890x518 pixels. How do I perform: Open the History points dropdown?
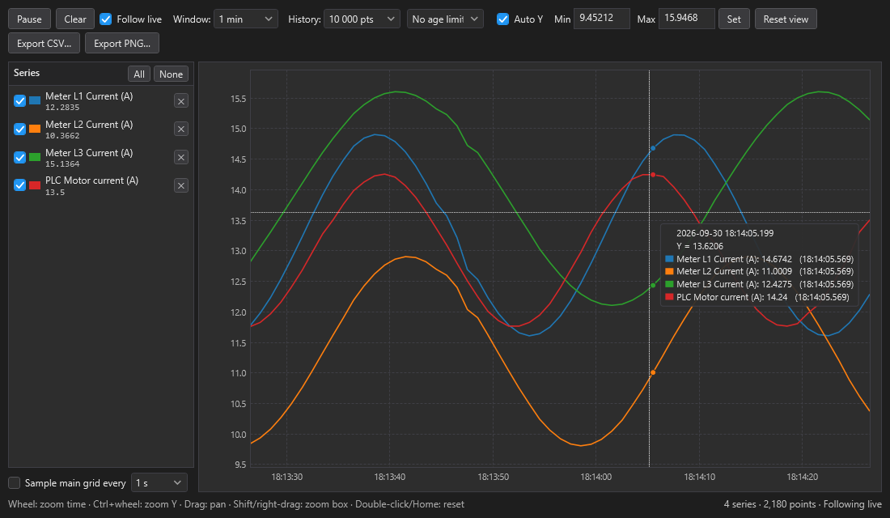click(362, 19)
